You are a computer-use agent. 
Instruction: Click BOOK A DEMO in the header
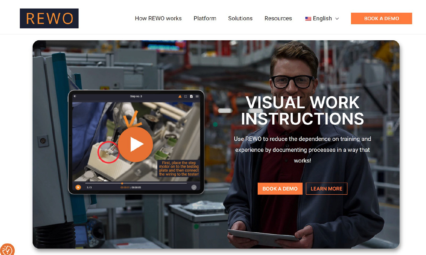click(381, 18)
